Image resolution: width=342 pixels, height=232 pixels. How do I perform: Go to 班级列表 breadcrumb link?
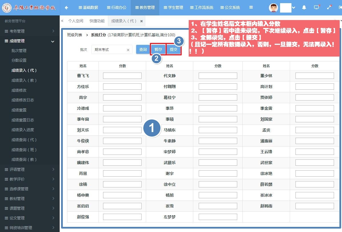click(75, 35)
